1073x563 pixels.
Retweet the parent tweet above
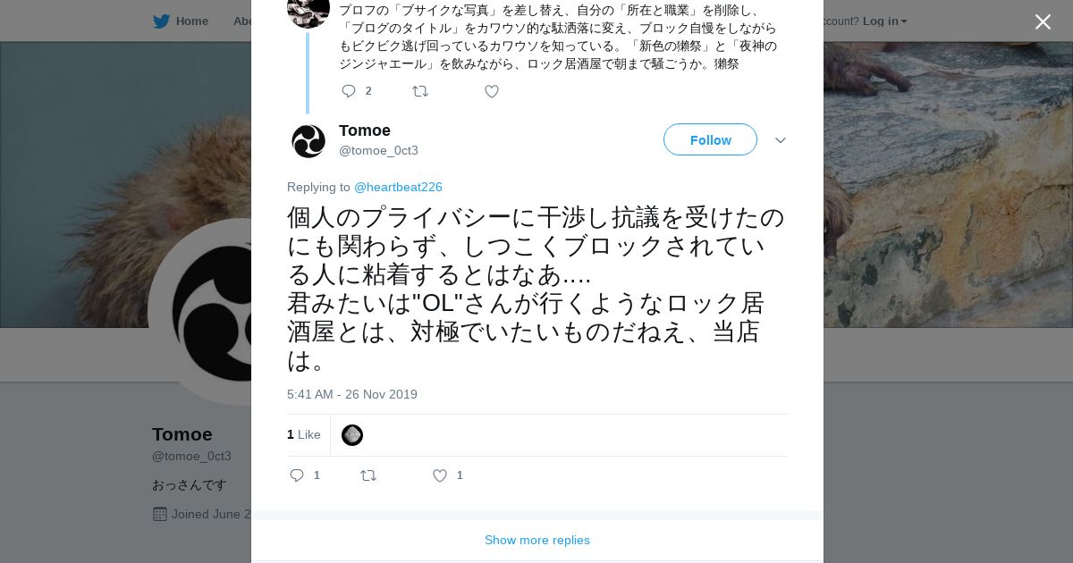click(420, 91)
